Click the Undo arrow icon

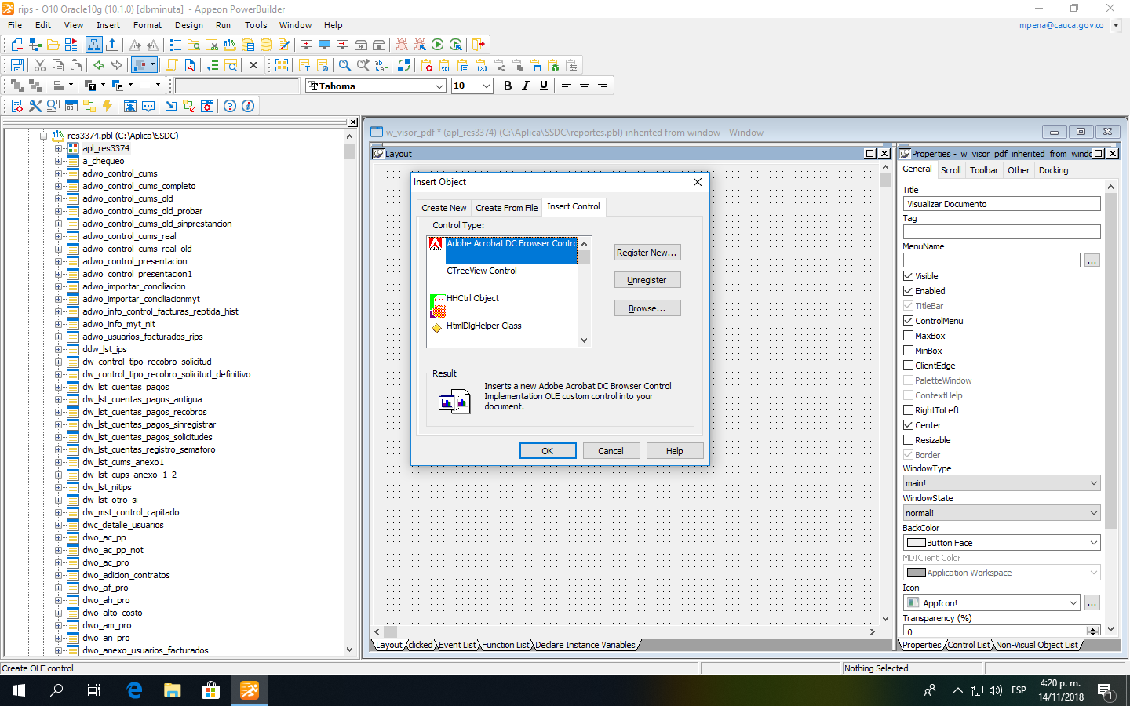99,65
